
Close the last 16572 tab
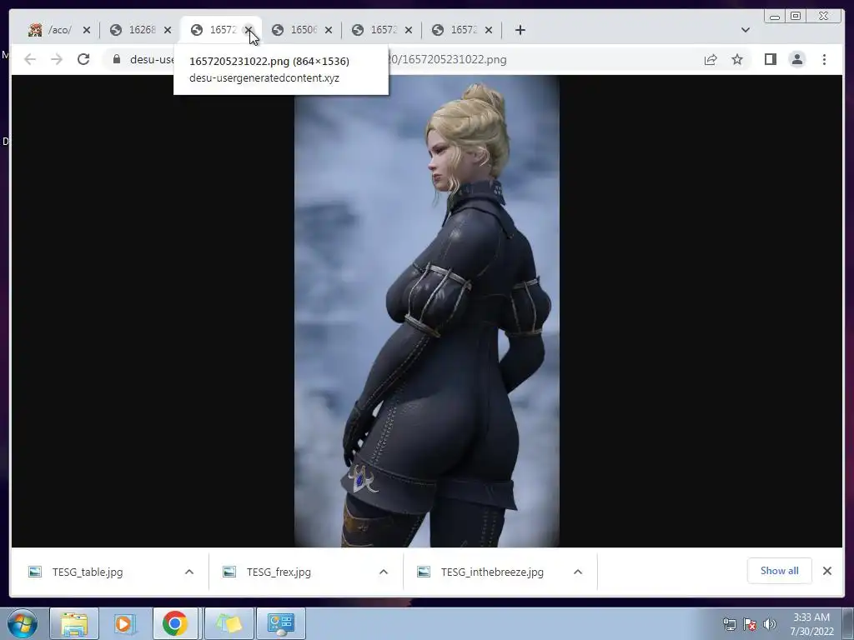(x=489, y=30)
